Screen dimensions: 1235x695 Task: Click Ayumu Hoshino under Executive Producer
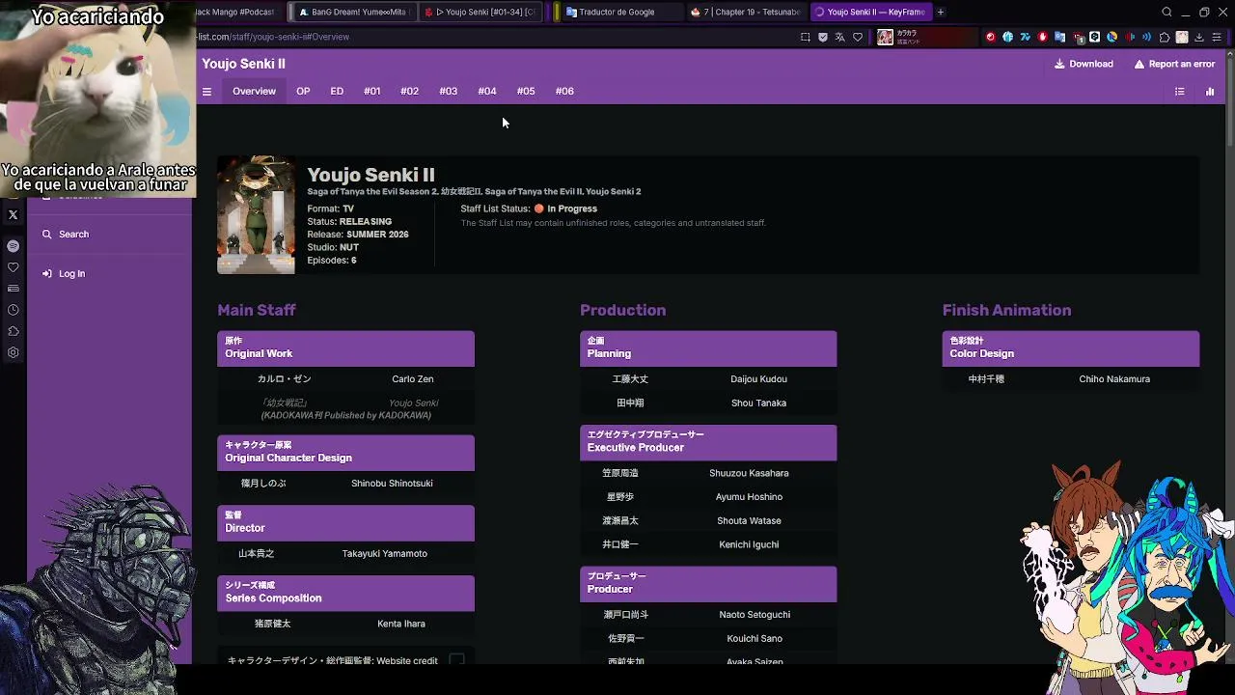tap(749, 497)
